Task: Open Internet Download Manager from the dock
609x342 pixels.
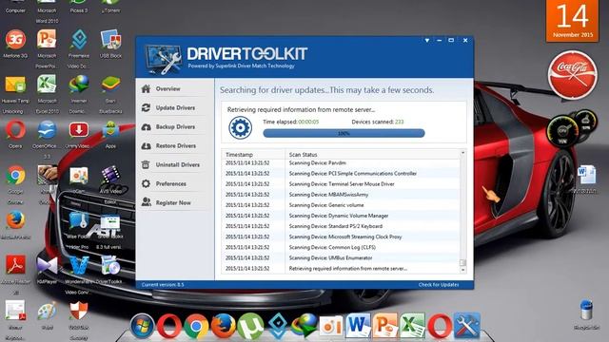Action: tap(304, 326)
